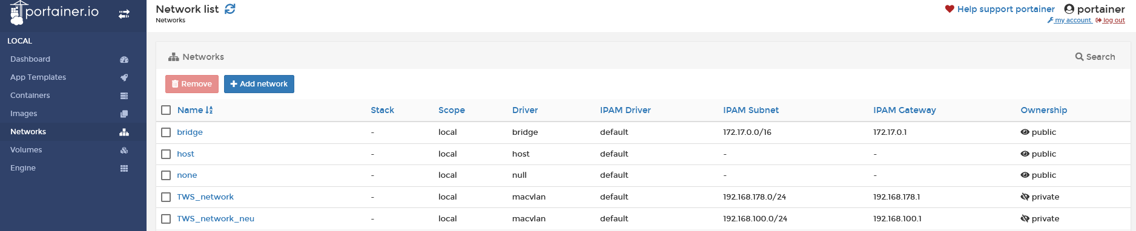This screenshot has width=1136, height=231.
Task: Open Dashboard in the sidebar
Action: pyautogui.click(x=73, y=59)
